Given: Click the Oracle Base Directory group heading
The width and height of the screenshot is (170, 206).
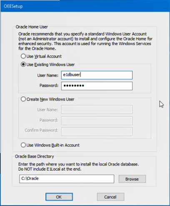Looking at the screenshot, I should point(35,156).
